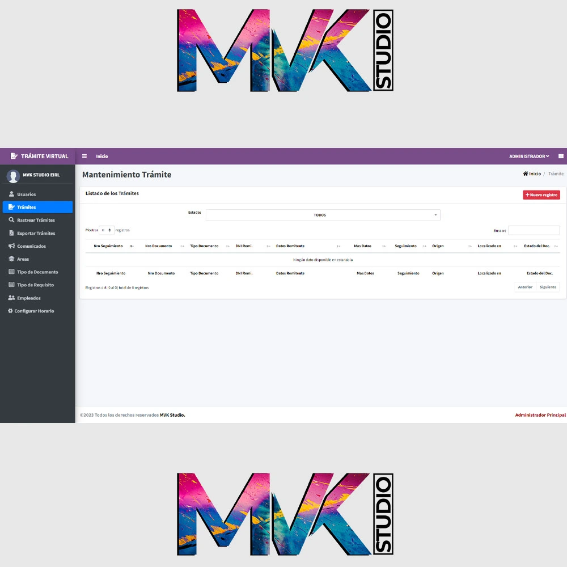Open the Mostrar registros count selector
567x567 pixels.
pyautogui.click(x=107, y=230)
